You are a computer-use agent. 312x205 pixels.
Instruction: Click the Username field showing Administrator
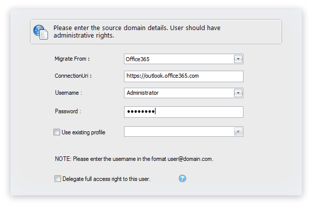click(x=178, y=93)
